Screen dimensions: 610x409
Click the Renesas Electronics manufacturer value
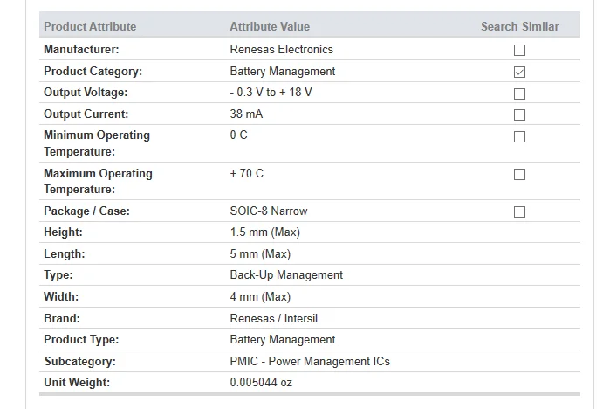coord(281,50)
